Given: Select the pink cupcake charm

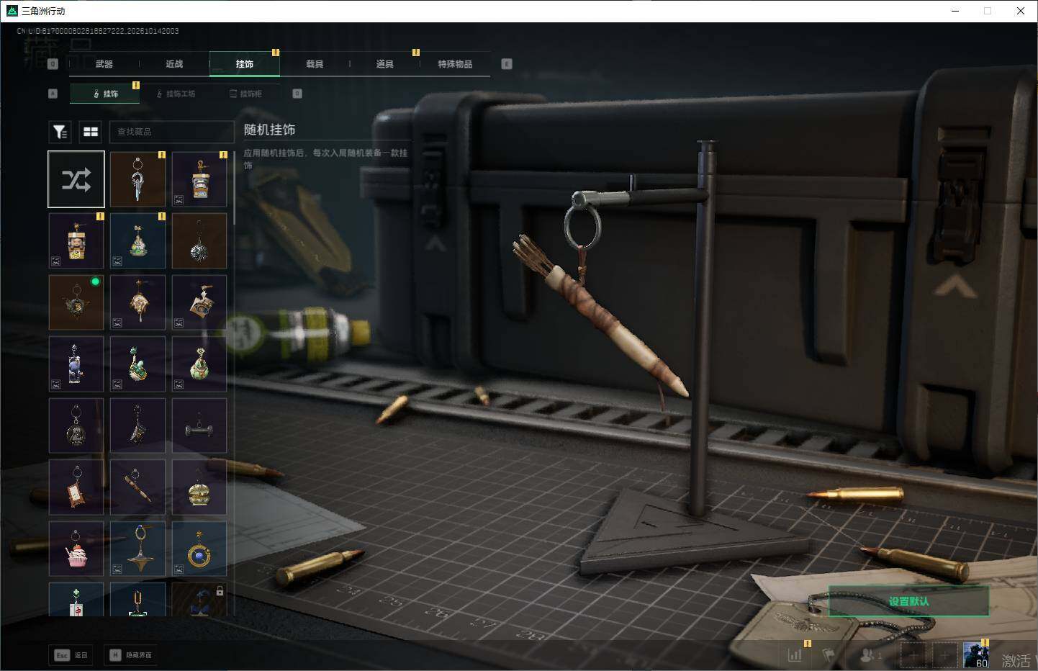Looking at the screenshot, I should coord(76,549).
